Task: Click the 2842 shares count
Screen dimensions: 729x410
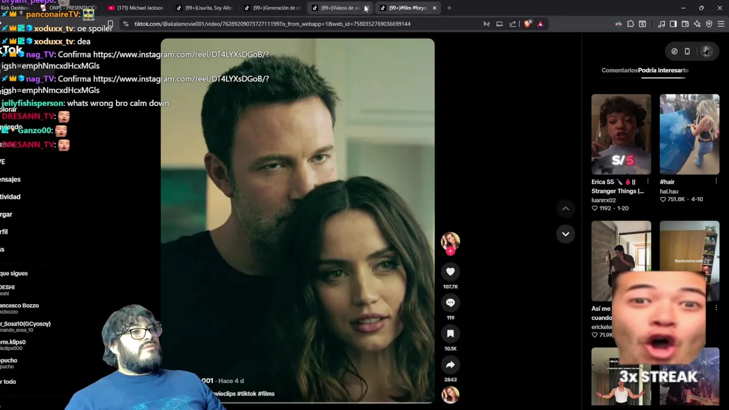Action: pos(450,379)
